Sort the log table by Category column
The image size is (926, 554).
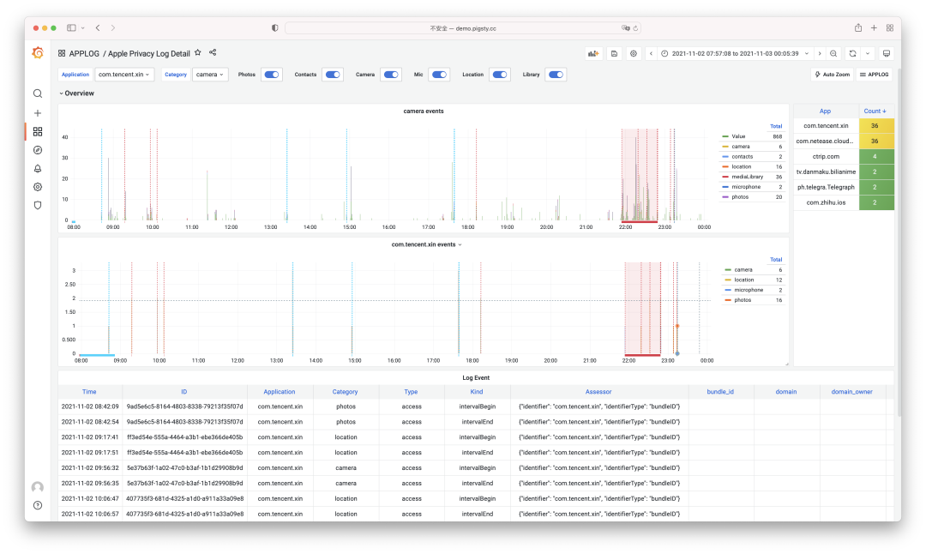(x=346, y=391)
